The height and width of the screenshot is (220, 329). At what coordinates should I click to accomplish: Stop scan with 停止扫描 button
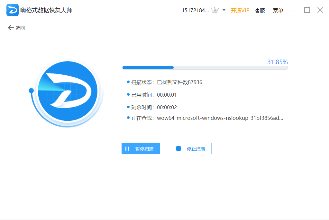[192, 148]
